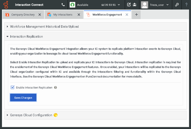Toggle Enable Interaction Replication checkbox
Viewport: 191px width, 129px height.
[12, 87]
